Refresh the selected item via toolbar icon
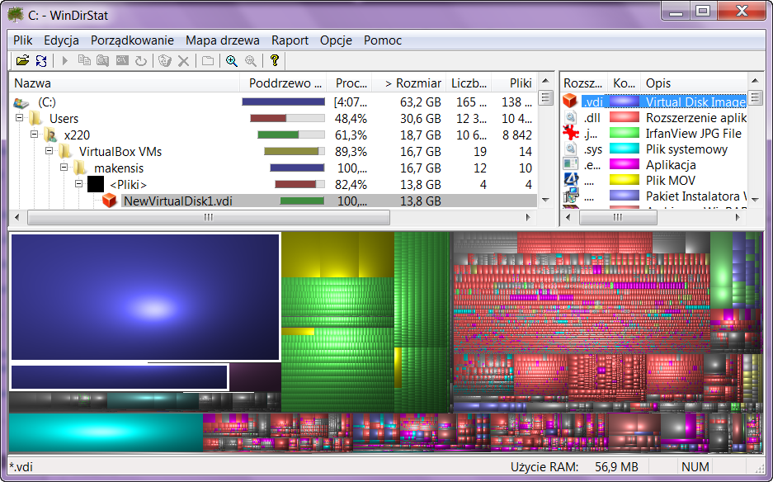The image size is (773, 482). 141,61
